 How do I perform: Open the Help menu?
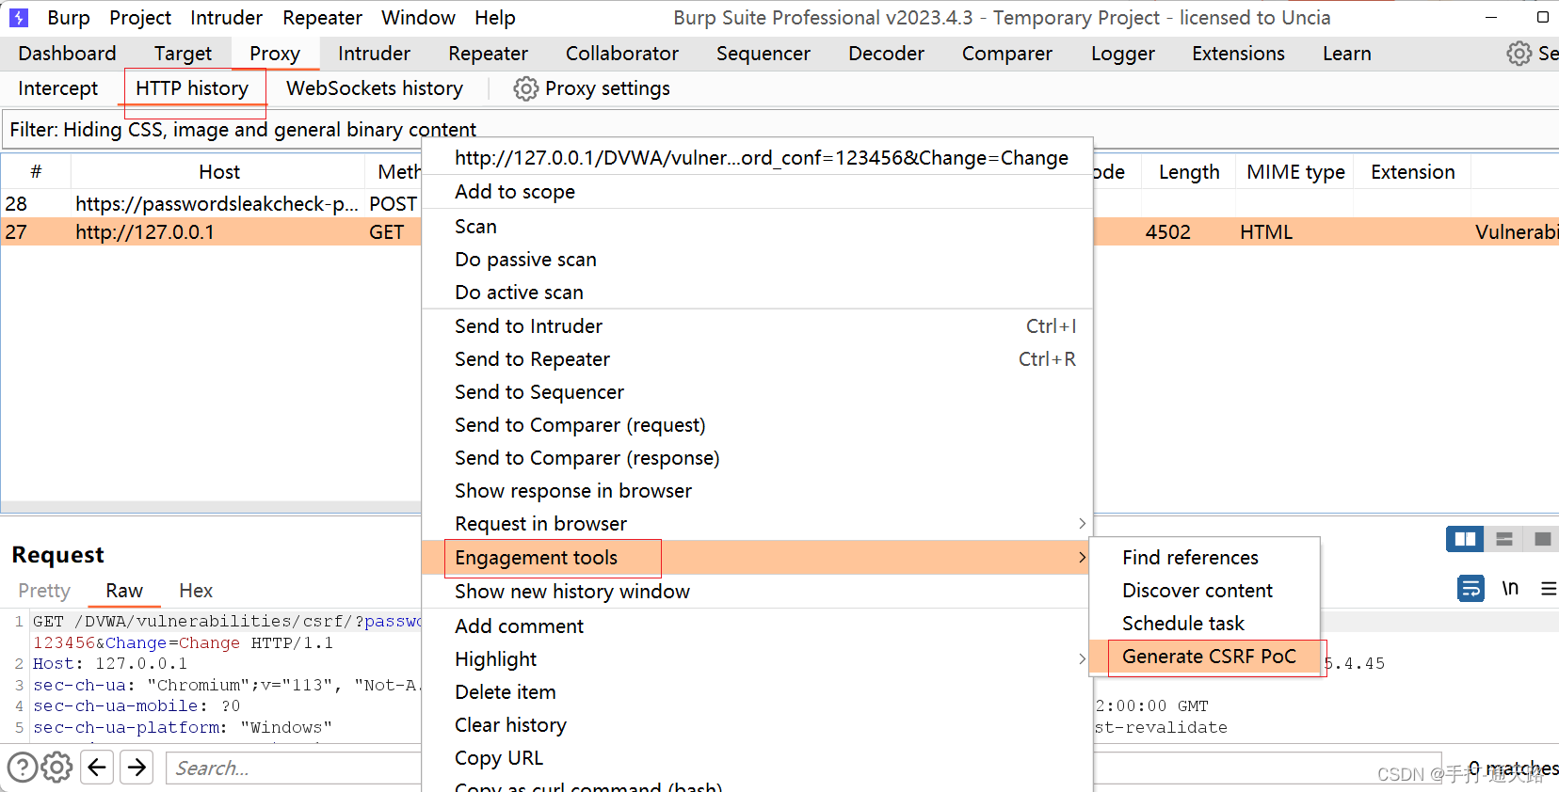point(495,18)
